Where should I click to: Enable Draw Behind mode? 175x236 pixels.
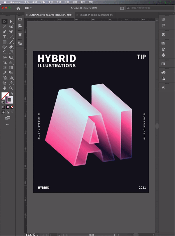8,112
